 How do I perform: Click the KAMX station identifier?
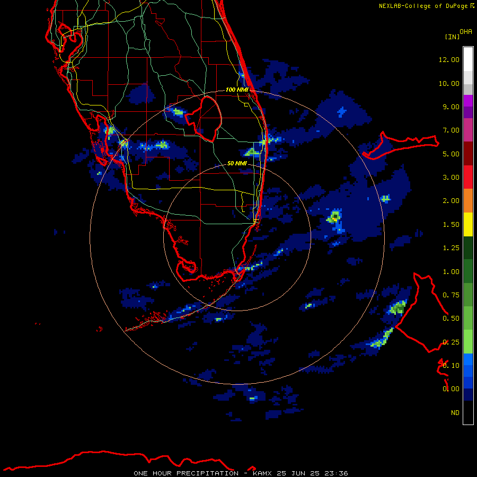[x=263, y=473]
